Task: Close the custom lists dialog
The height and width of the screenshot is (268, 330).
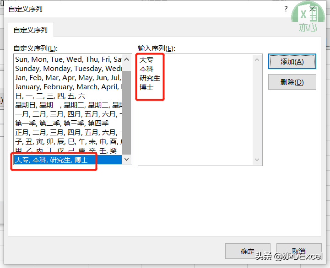Action: 312,9
